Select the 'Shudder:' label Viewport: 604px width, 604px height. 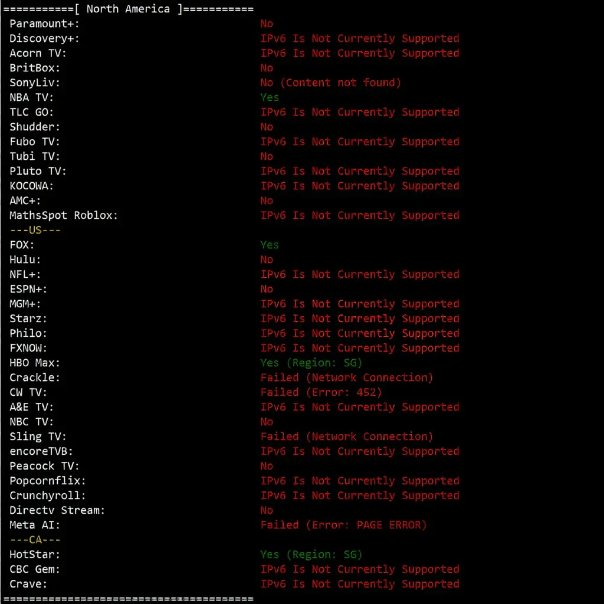(35, 127)
